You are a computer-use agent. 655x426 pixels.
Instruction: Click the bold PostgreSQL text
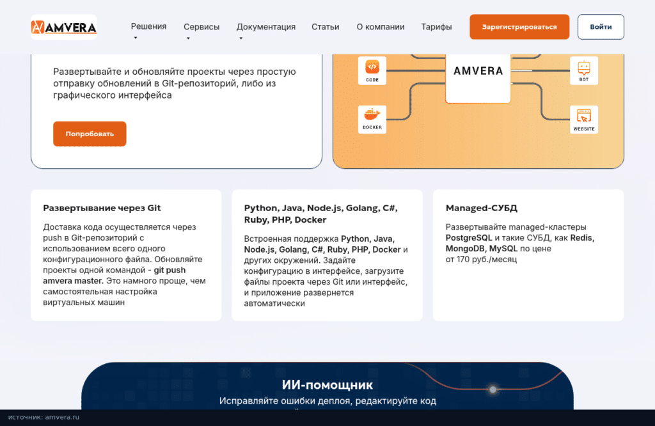[469, 238]
